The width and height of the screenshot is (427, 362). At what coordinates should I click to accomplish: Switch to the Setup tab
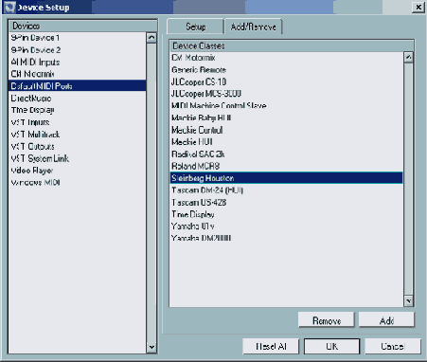pyautogui.click(x=195, y=27)
